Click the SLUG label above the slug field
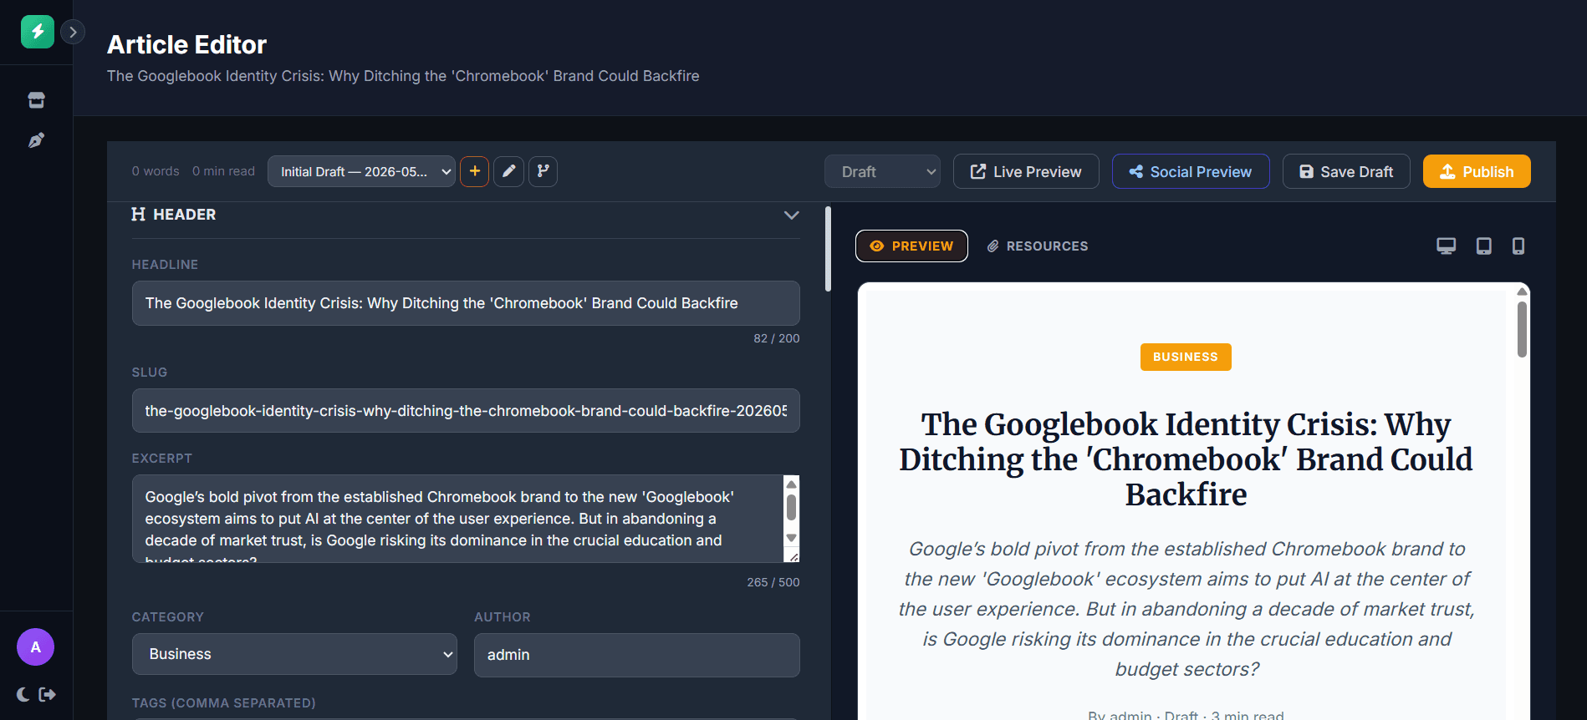 pyautogui.click(x=150, y=373)
